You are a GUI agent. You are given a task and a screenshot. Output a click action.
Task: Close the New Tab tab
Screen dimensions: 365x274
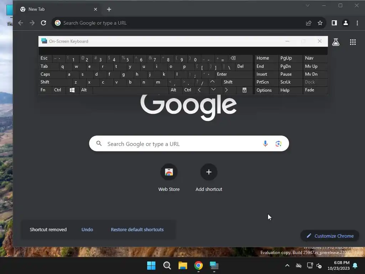(96, 9)
